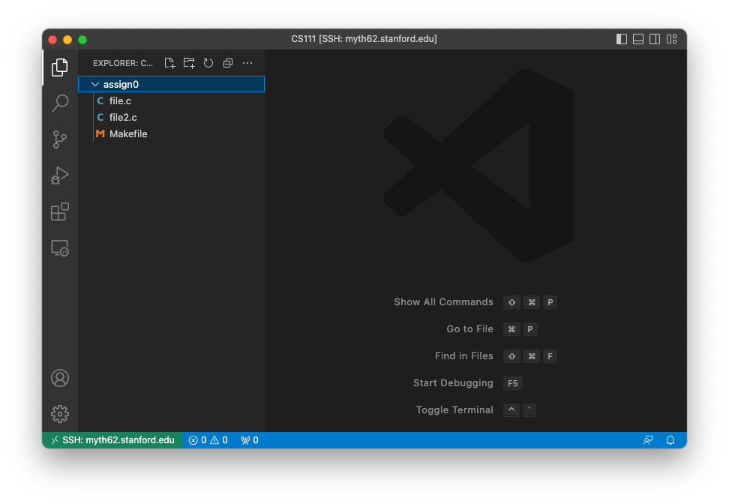Click the notifications bell in the status bar
The width and height of the screenshot is (729, 504).
(x=670, y=440)
